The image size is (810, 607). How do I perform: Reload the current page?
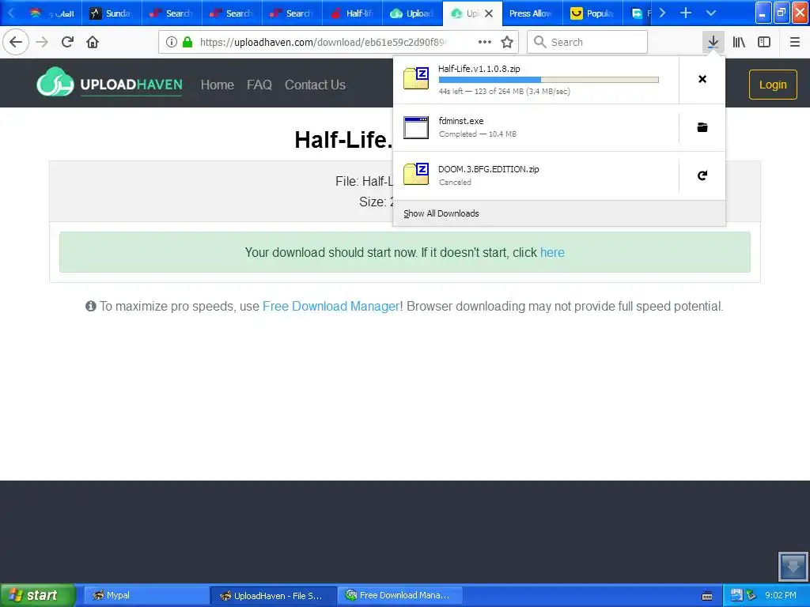67,42
